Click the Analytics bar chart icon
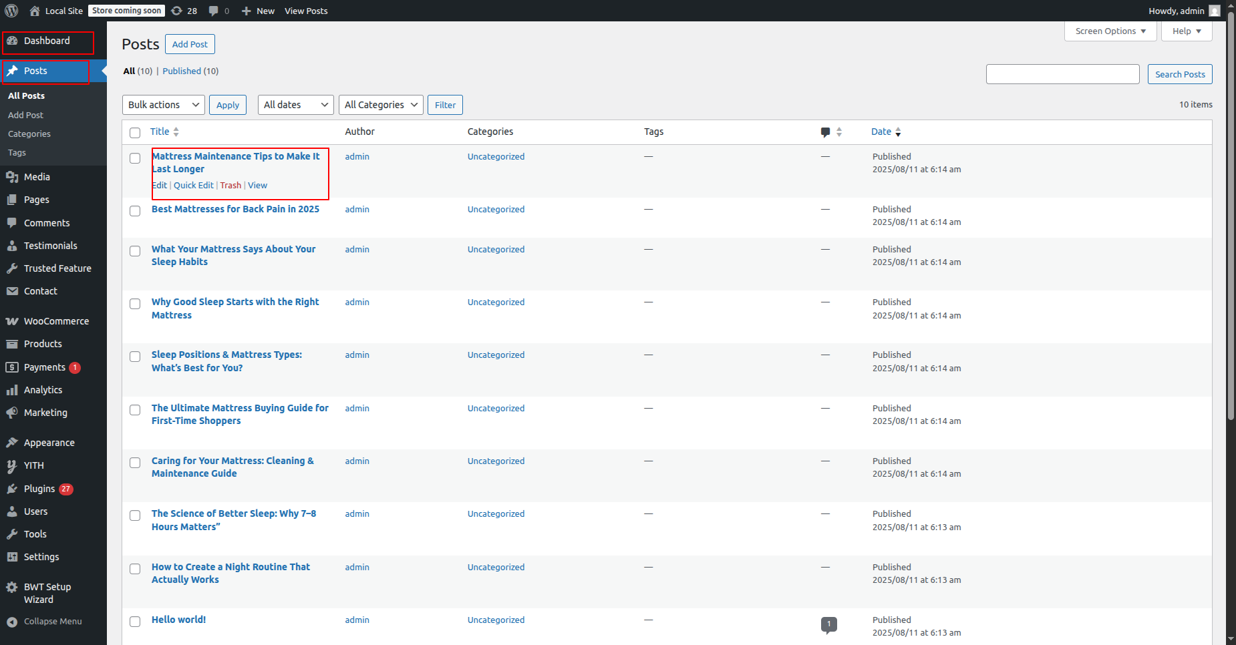Viewport: 1236px width, 645px height. pyautogui.click(x=12, y=390)
